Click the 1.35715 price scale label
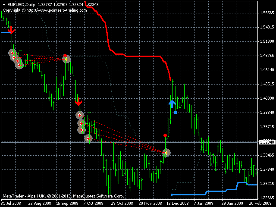This screenshot has width=276, height=207. pyautogui.click(x=267, y=127)
